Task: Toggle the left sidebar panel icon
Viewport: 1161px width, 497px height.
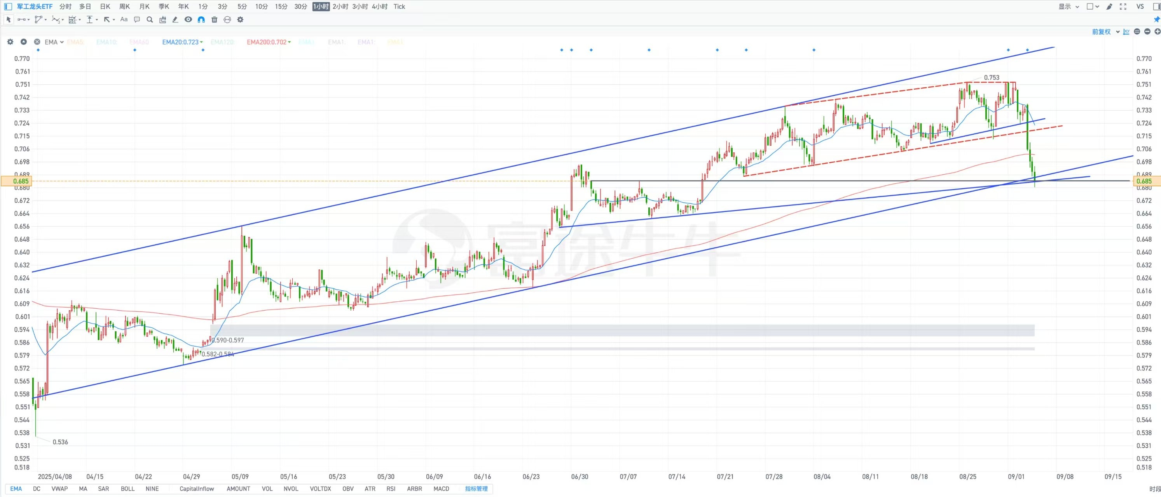Action: [8, 6]
